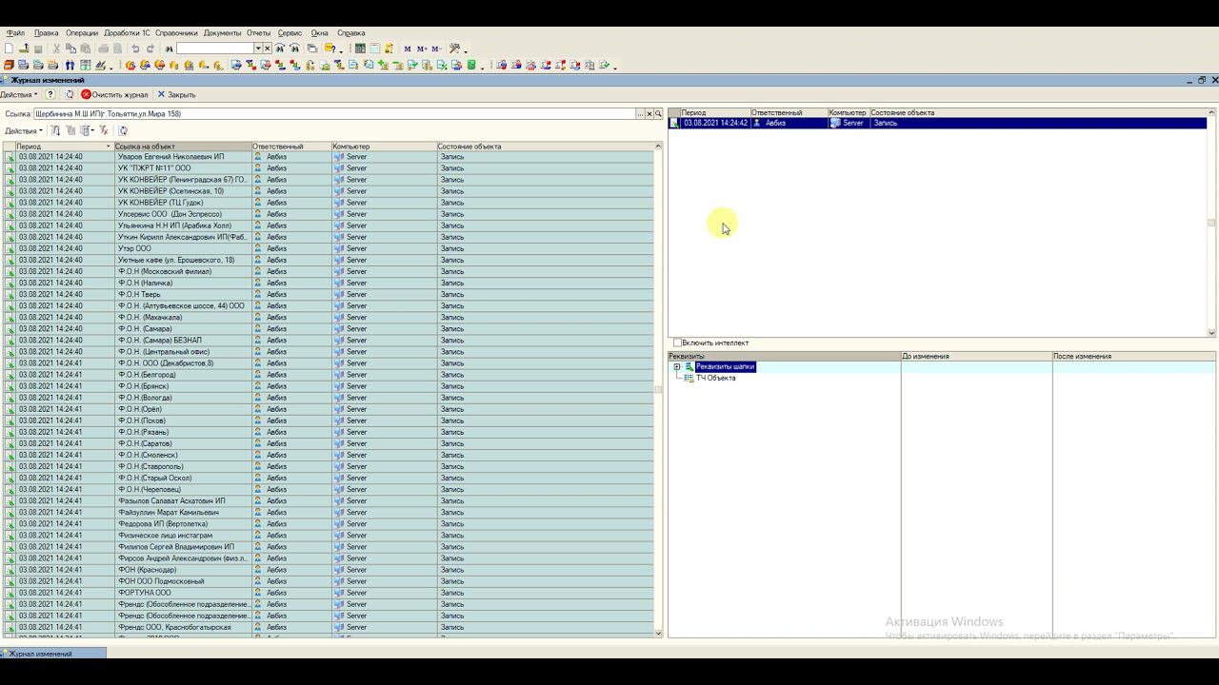Click the Состояние объекта header in left table
This screenshot has height=685, width=1219.
tap(546, 147)
